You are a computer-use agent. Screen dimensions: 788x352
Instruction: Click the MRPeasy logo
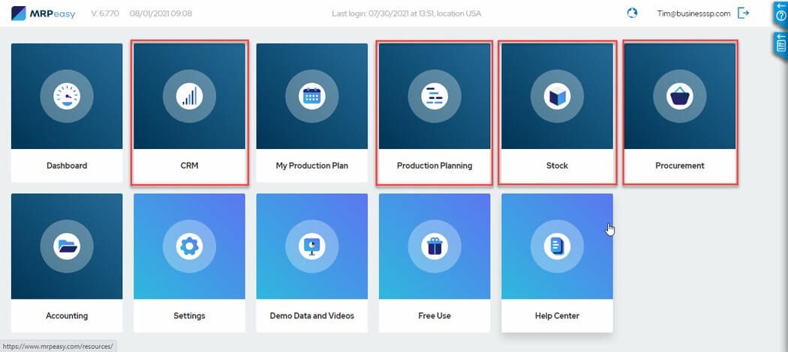coord(44,13)
